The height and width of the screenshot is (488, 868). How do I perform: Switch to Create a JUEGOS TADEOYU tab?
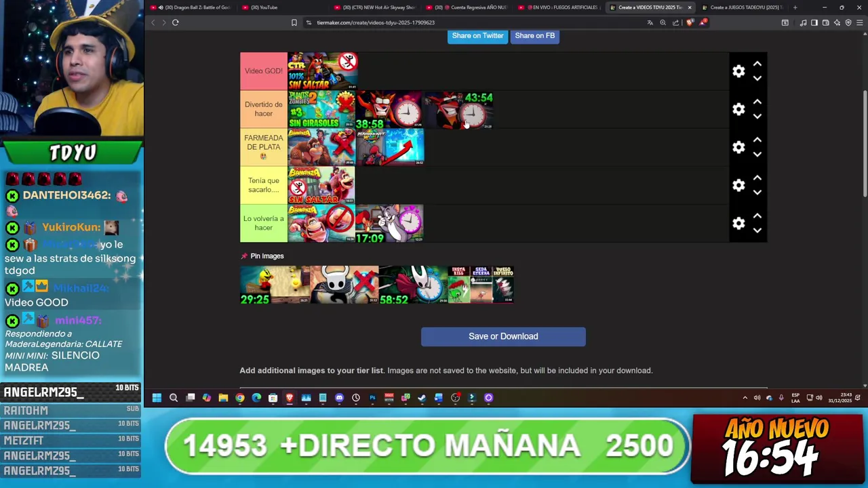pyautogui.click(x=742, y=7)
